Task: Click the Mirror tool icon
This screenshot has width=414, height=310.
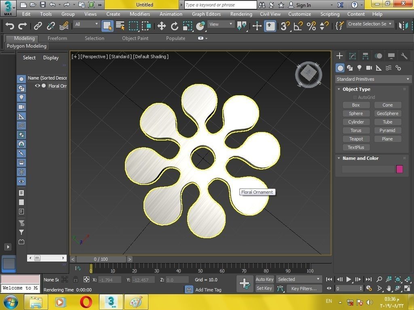Action: 403,25
